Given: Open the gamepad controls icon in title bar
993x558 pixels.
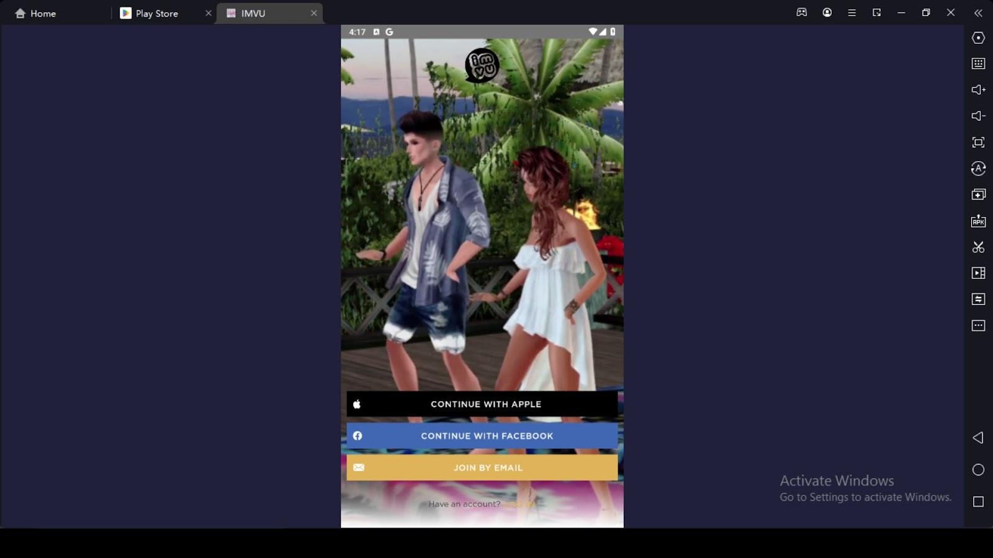Looking at the screenshot, I should [x=802, y=12].
